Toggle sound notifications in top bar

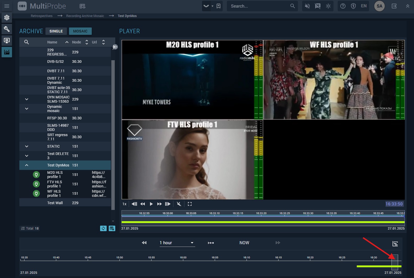click(307, 6)
